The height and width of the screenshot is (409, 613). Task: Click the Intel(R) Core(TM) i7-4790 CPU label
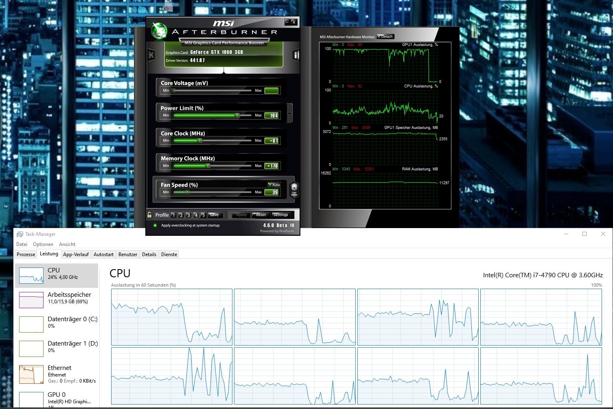coord(543,275)
